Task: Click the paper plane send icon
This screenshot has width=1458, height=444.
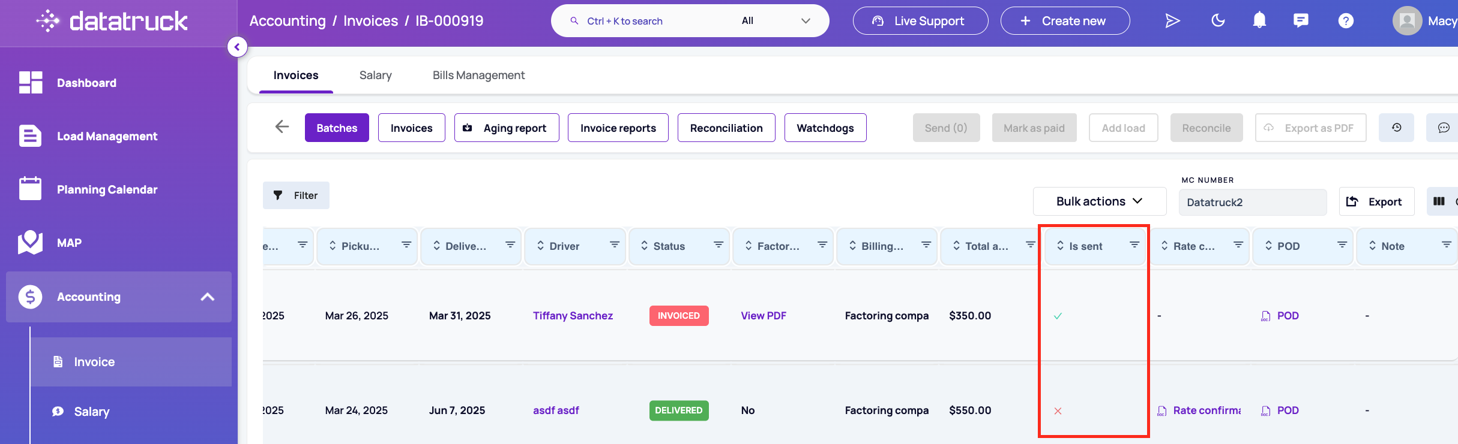Action: 1172,21
